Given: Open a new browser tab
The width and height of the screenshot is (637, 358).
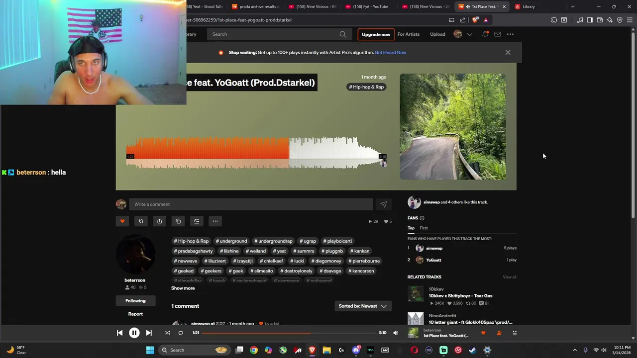Looking at the screenshot, I should coord(573,6).
